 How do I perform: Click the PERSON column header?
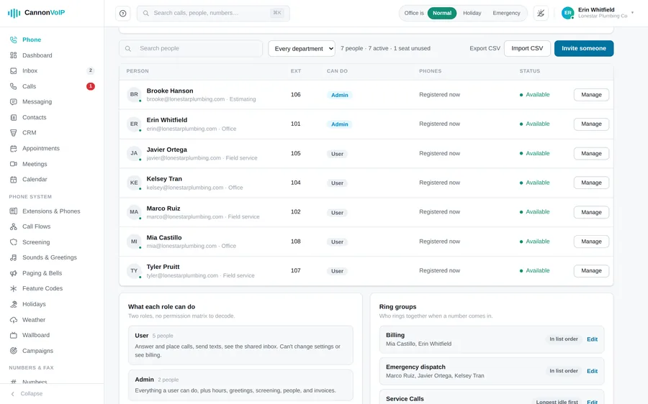pos(138,71)
